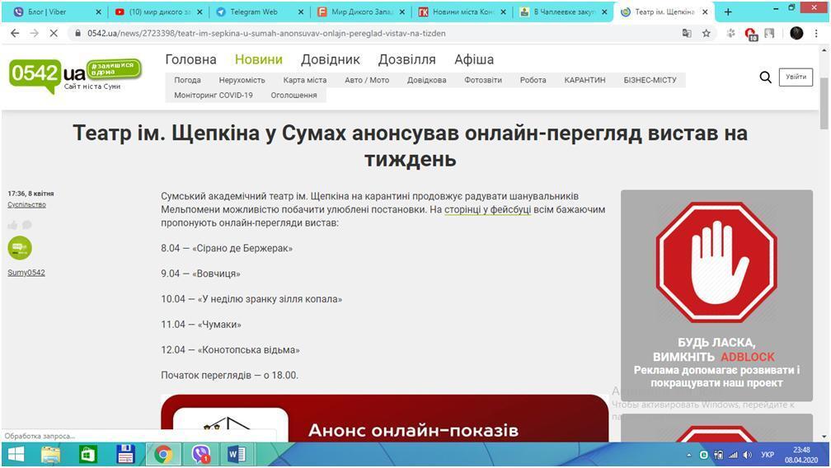Bookmark this page with the star icon
831x468 pixels.
click(x=706, y=33)
